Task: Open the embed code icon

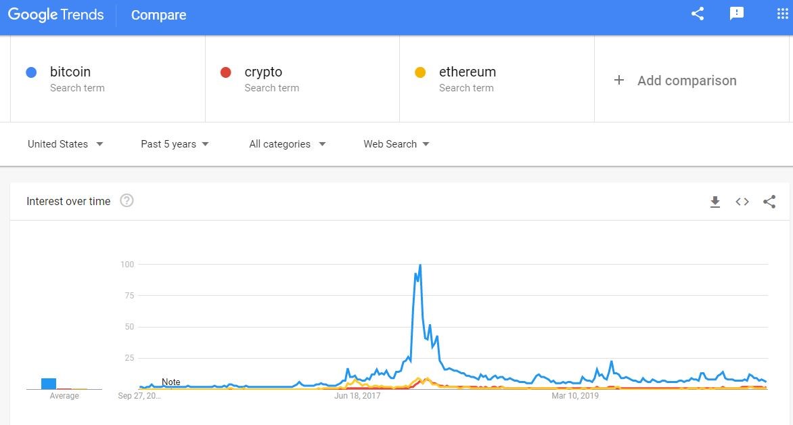Action: 742,202
